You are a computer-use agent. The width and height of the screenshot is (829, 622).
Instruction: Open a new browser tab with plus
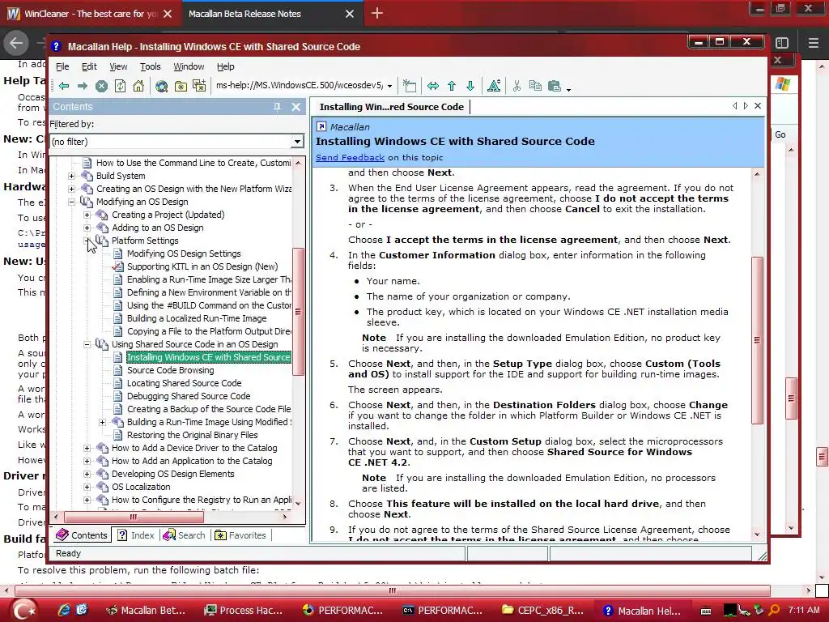pos(377,13)
